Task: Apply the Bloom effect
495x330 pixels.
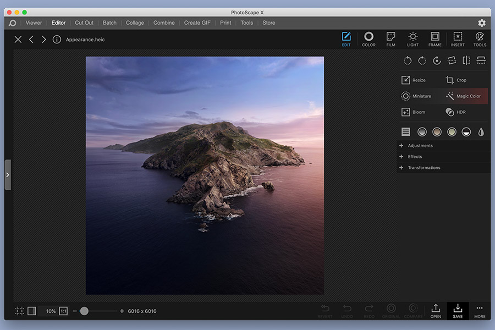Action: pyautogui.click(x=413, y=112)
